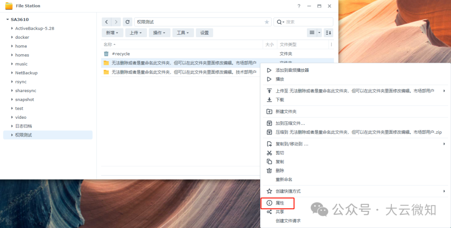Open File Station help question mark
Viewport: 451px width, 228px height.
click(299, 6)
